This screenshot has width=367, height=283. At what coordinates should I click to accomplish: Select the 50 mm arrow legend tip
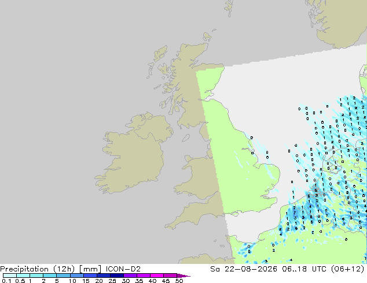point(183,275)
